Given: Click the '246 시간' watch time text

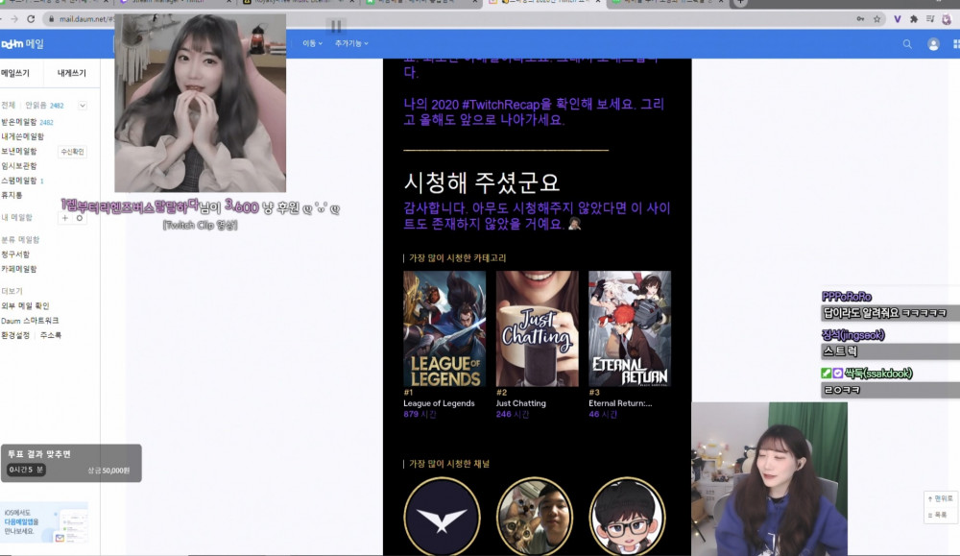Looking at the screenshot, I should (512, 415).
